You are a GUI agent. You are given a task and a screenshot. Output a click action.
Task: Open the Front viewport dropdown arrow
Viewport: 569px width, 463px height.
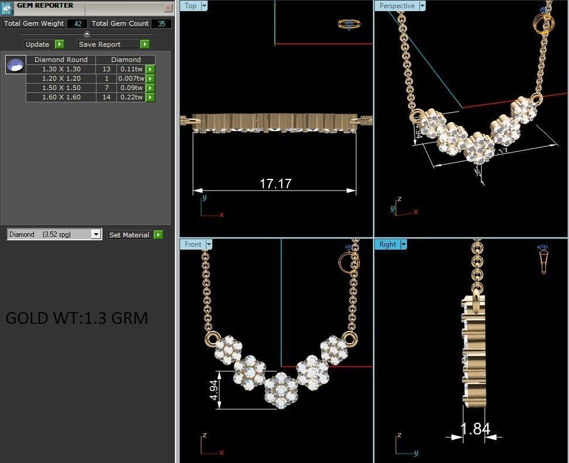pos(209,244)
